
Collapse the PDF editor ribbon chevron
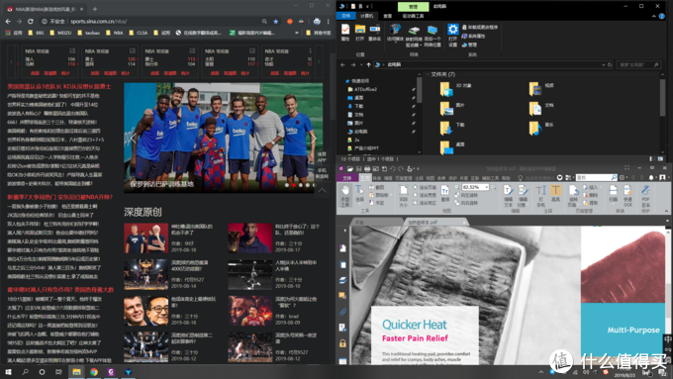pos(666,211)
